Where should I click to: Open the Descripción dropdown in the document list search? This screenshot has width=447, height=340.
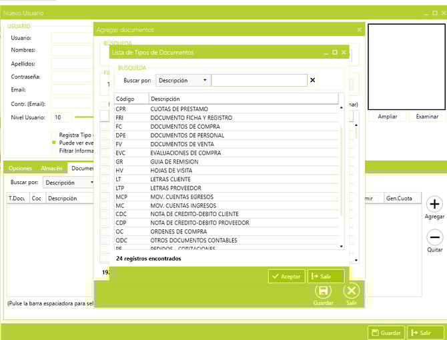point(183,81)
